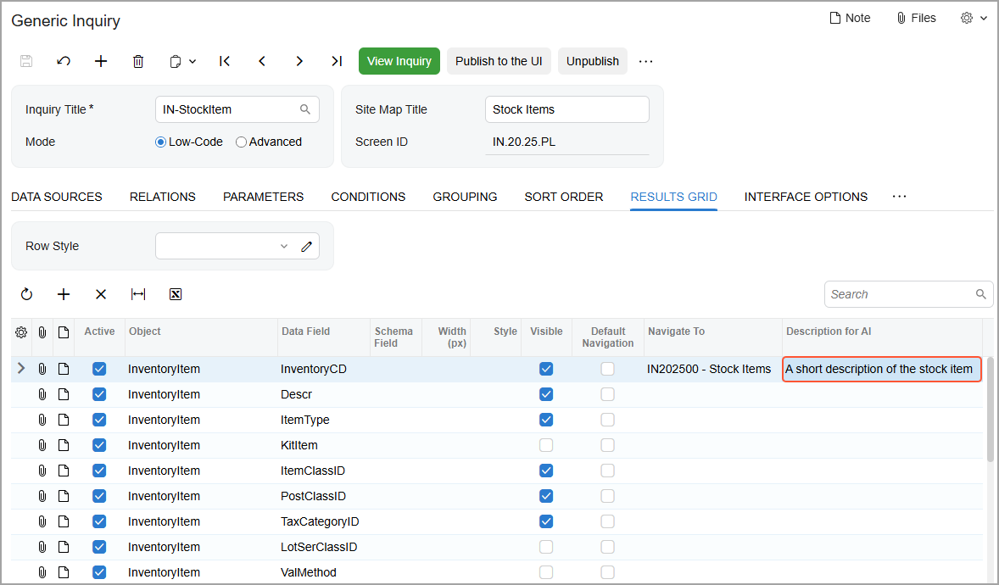999x585 pixels.
Task: Switch to the DATA SOURCES tab
Action: click(x=57, y=197)
